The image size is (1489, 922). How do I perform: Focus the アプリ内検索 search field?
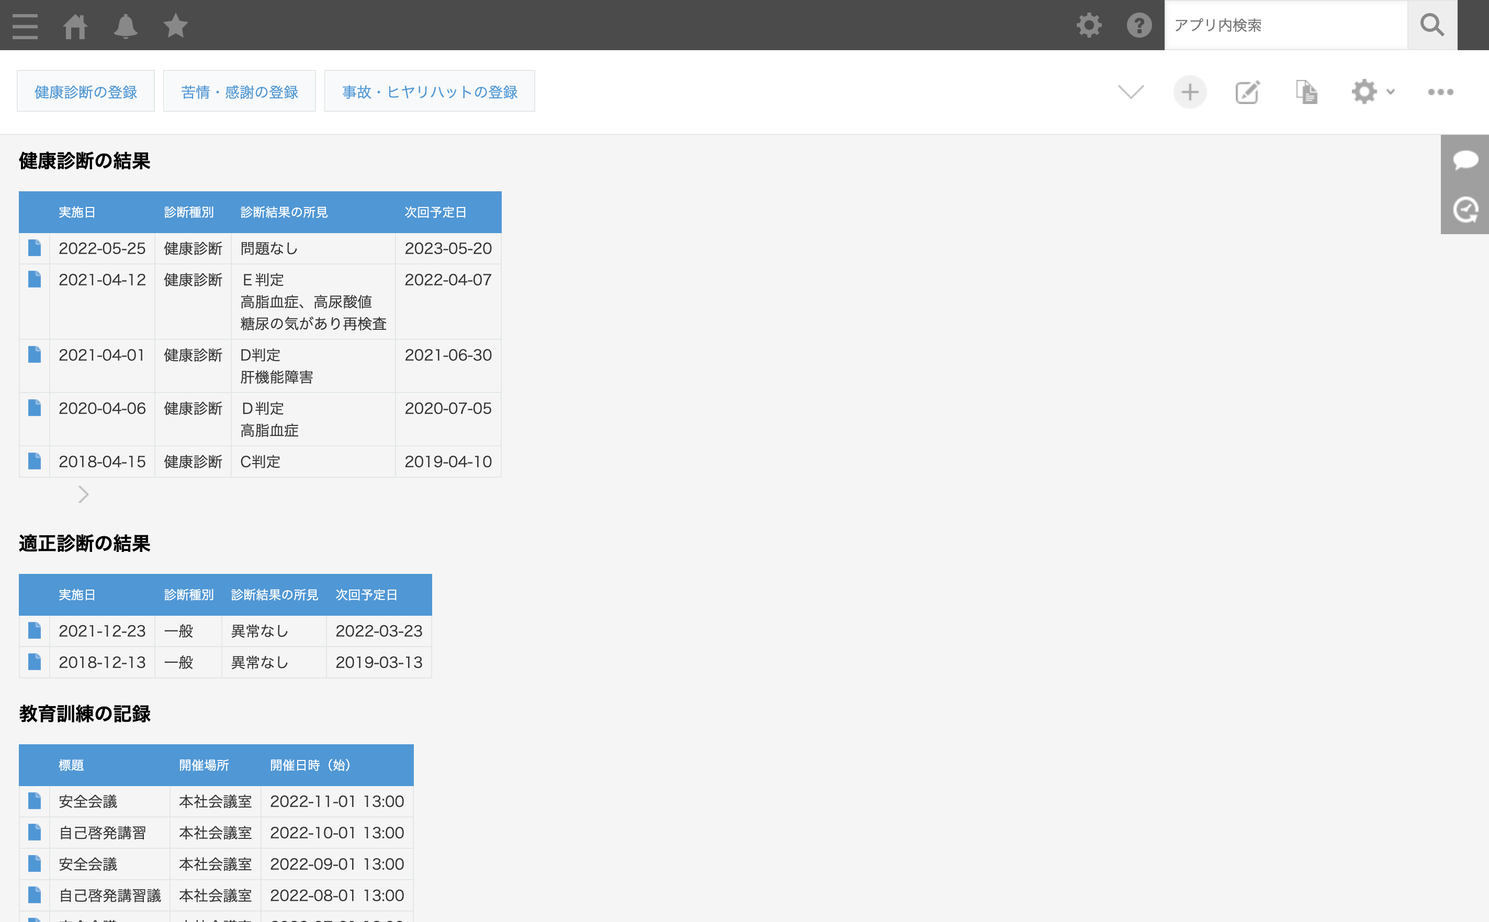(x=1285, y=25)
